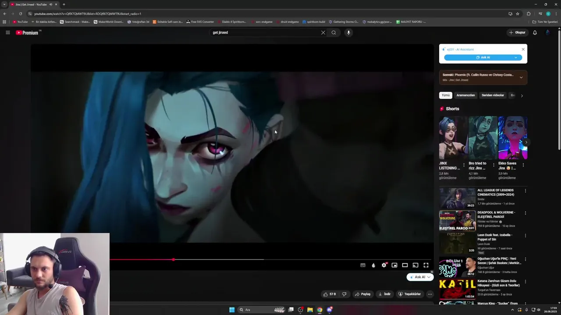Open the Free SVG Converter bookmark

pyautogui.click(x=200, y=21)
